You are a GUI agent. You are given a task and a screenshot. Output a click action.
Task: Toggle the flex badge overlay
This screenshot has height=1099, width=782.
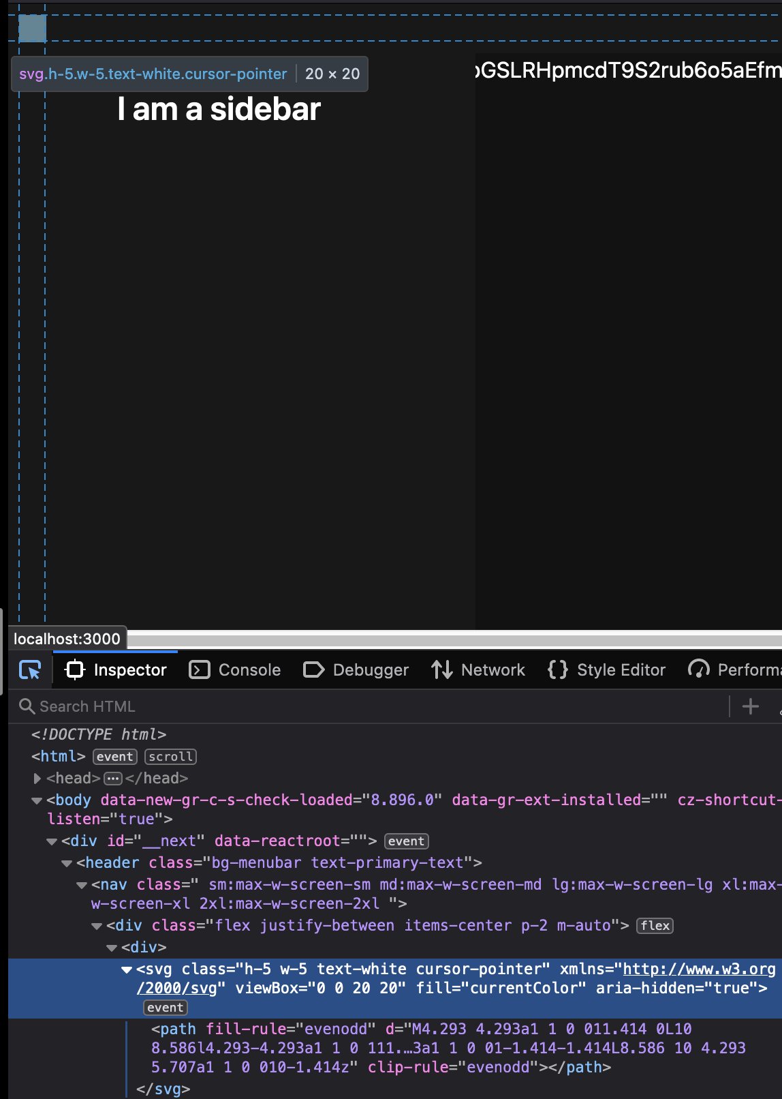tap(655, 926)
